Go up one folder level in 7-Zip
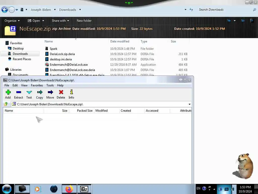The width and height of the screenshot is (258, 194). tap(6, 104)
